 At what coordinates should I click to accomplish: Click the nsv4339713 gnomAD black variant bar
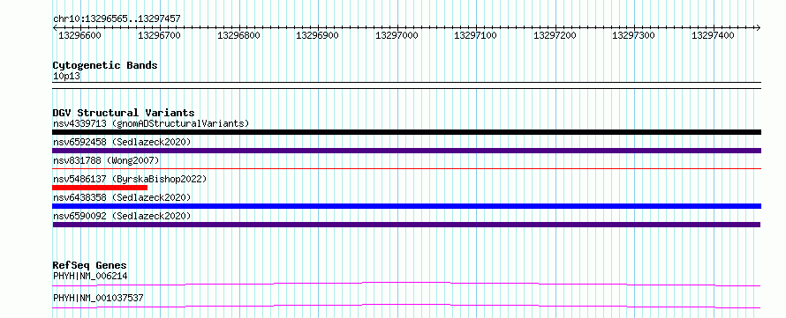[406, 132]
